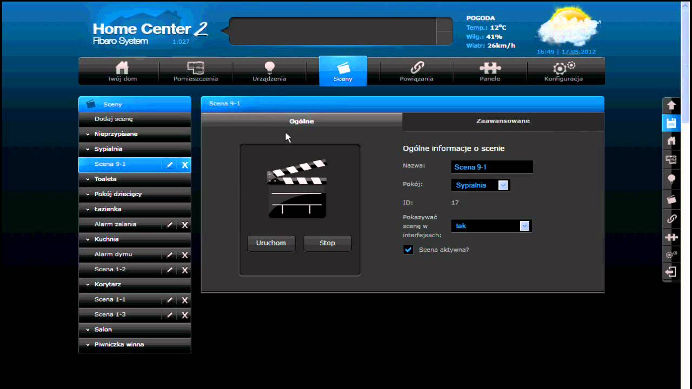Expand the Toaleta group in the scene list
692x389 pixels.
(x=135, y=179)
